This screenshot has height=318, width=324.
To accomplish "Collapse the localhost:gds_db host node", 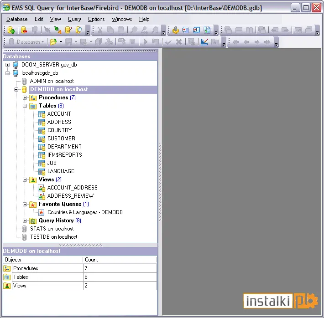I will point(7,73).
